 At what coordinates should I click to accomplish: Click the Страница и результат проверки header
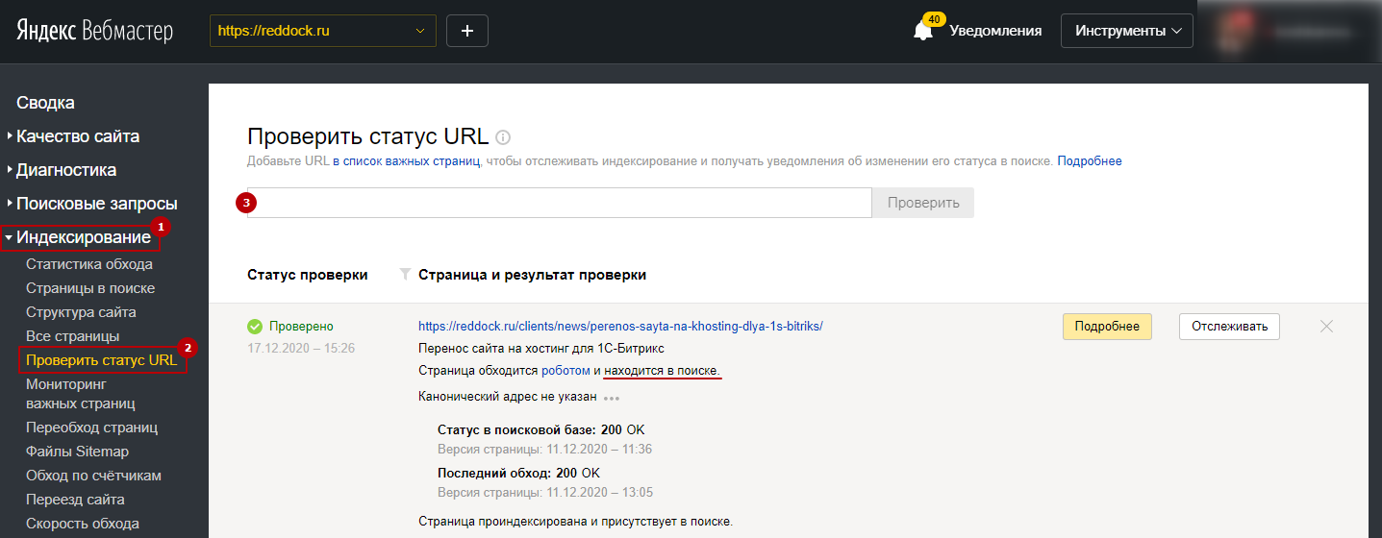click(x=533, y=275)
